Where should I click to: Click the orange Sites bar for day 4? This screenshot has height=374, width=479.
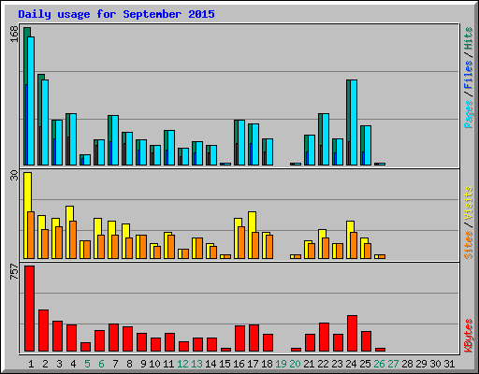click(73, 239)
